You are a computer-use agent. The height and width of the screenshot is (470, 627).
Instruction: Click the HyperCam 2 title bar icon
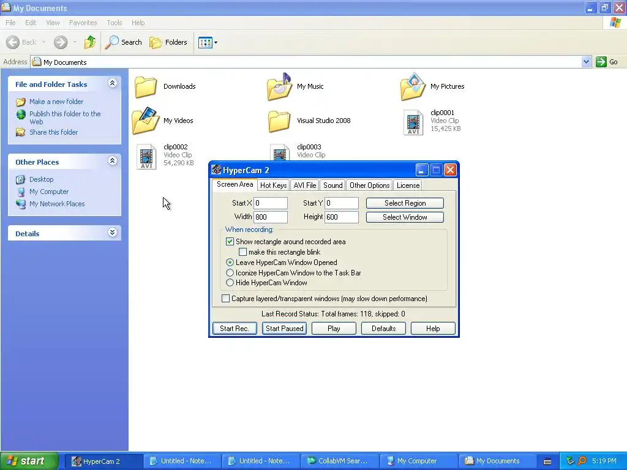click(216, 170)
